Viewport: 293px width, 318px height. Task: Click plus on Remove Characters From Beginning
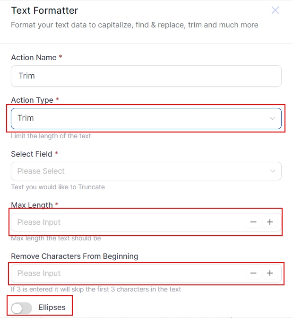coord(270,273)
